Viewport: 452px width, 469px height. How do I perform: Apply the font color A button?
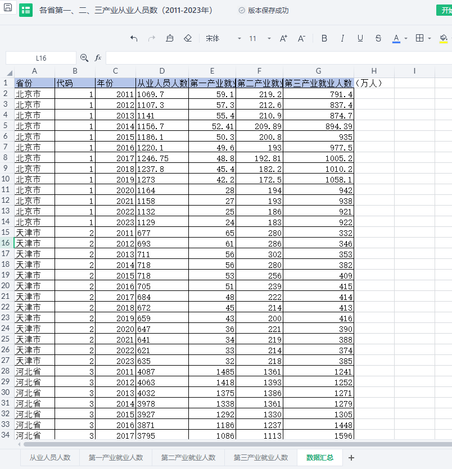coord(396,38)
